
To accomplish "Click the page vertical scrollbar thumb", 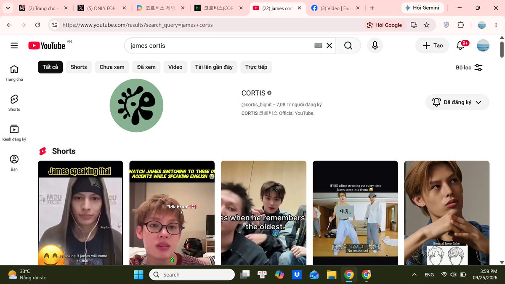I will click(x=502, y=49).
